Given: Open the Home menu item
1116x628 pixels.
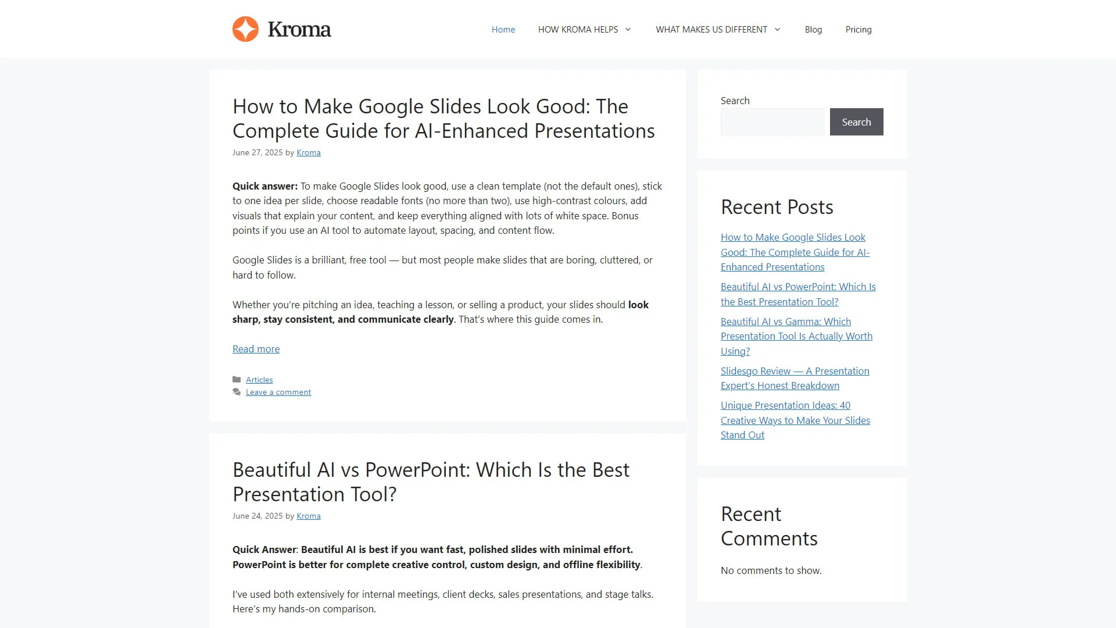Looking at the screenshot, I should click(x=503, y=30).
